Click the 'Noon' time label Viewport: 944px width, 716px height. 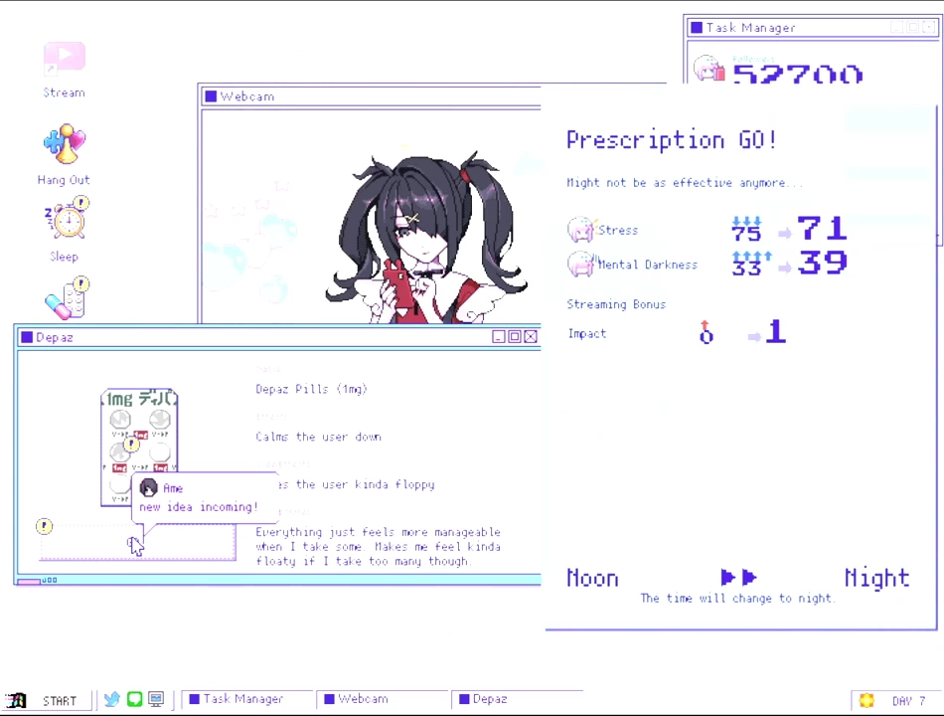[592, 578]
